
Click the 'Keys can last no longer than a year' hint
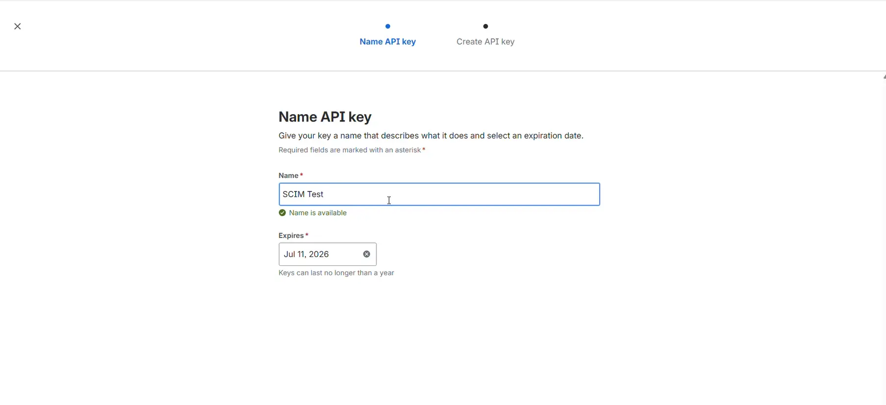336,273
